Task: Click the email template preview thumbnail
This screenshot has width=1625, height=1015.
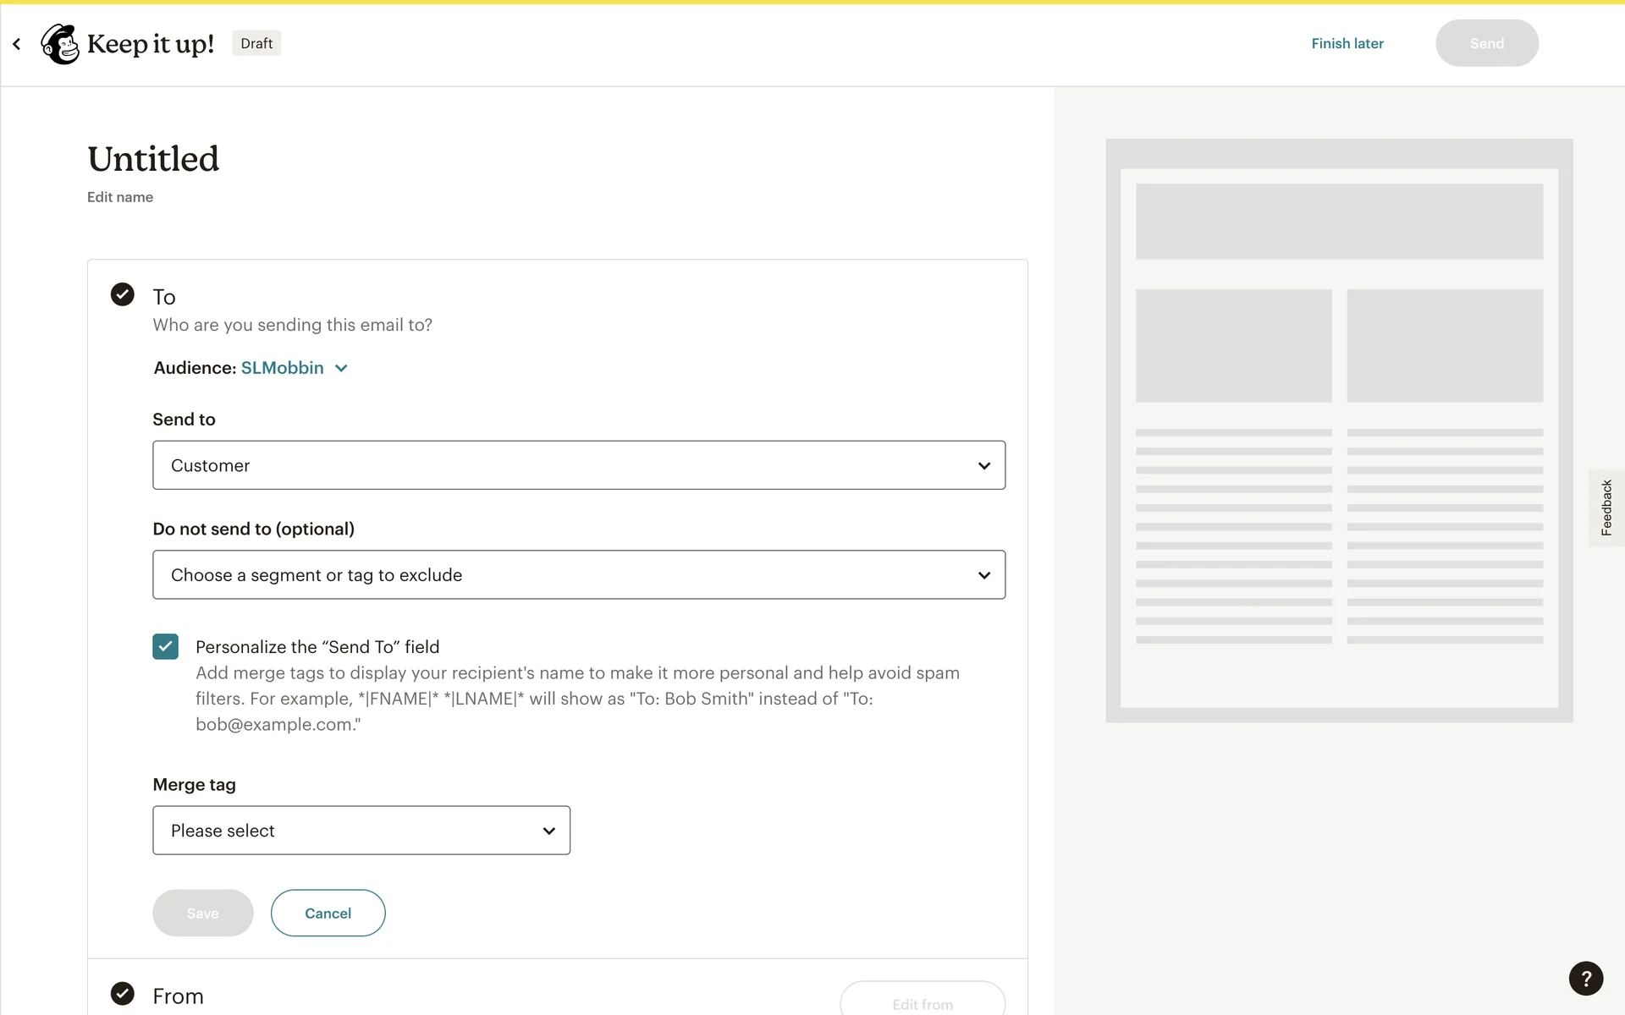Action: tap(1339, 431)
